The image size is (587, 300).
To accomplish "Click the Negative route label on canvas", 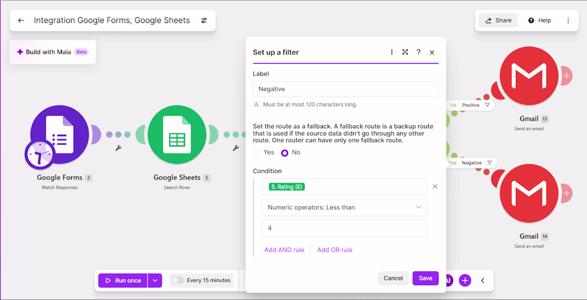I will 472,163.
